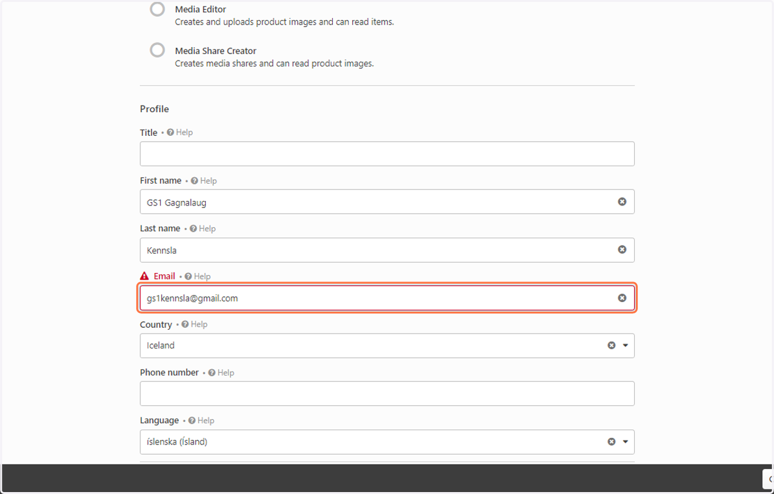Clear the First name field with its X icon
Image resolution: width=774 pixels, height=494 pixels.
622,202
